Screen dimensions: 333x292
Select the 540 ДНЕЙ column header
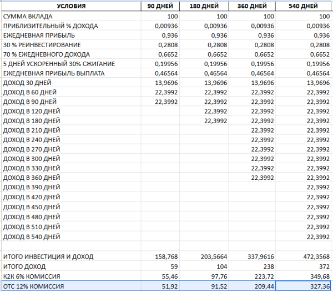click(x=304, y=6)
